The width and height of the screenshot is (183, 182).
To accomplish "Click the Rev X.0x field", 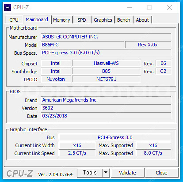I will [148, 45].
